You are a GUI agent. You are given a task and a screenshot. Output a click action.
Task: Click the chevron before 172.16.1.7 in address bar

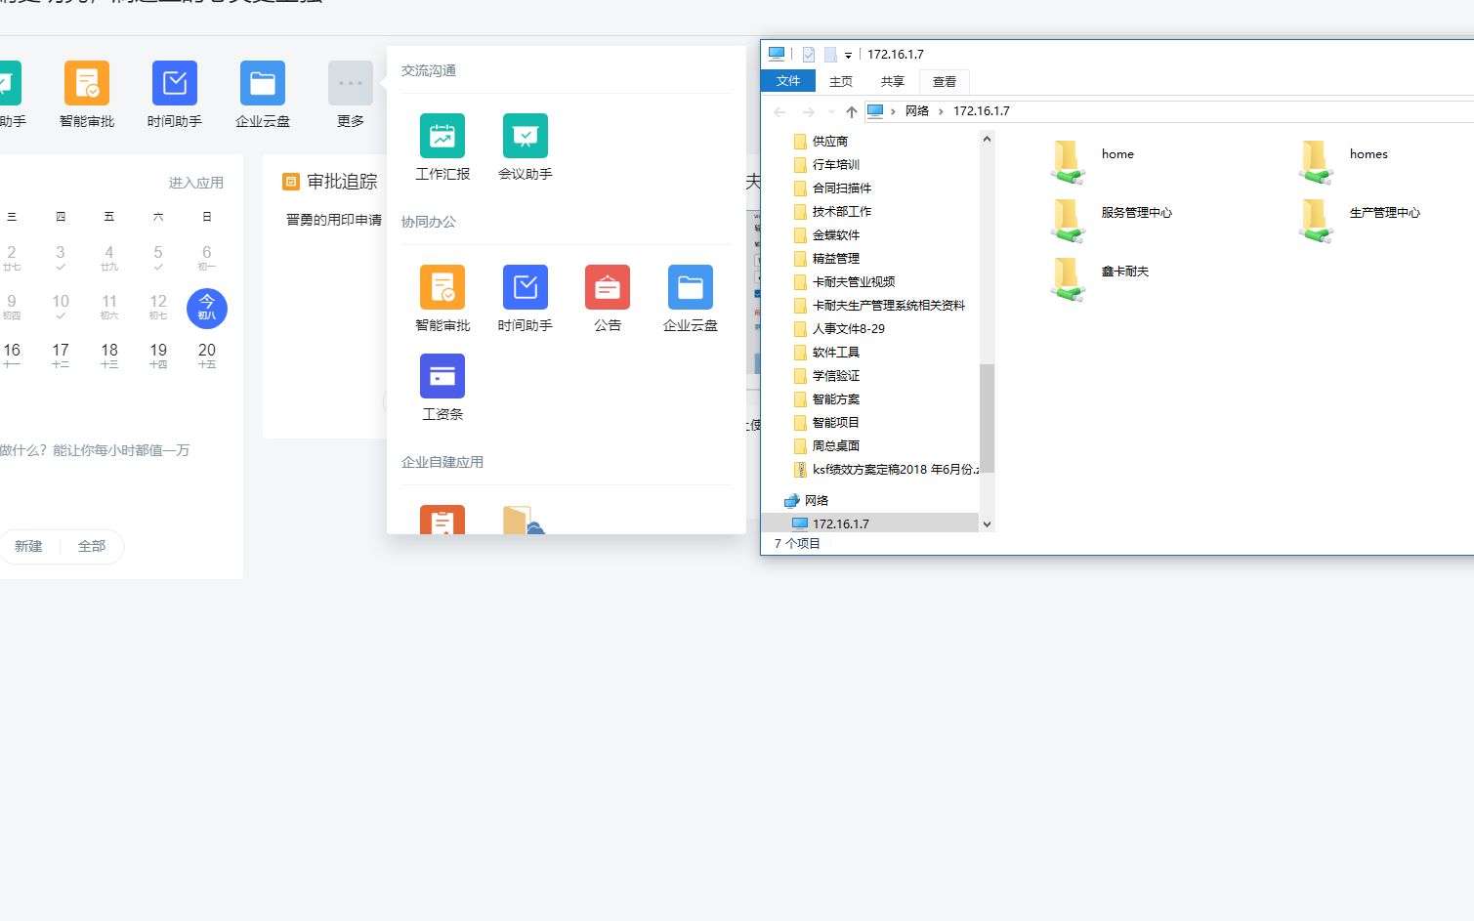[941, 111]
